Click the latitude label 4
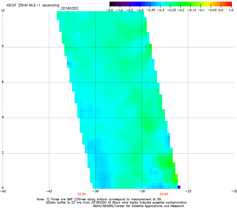 [3, 117]
